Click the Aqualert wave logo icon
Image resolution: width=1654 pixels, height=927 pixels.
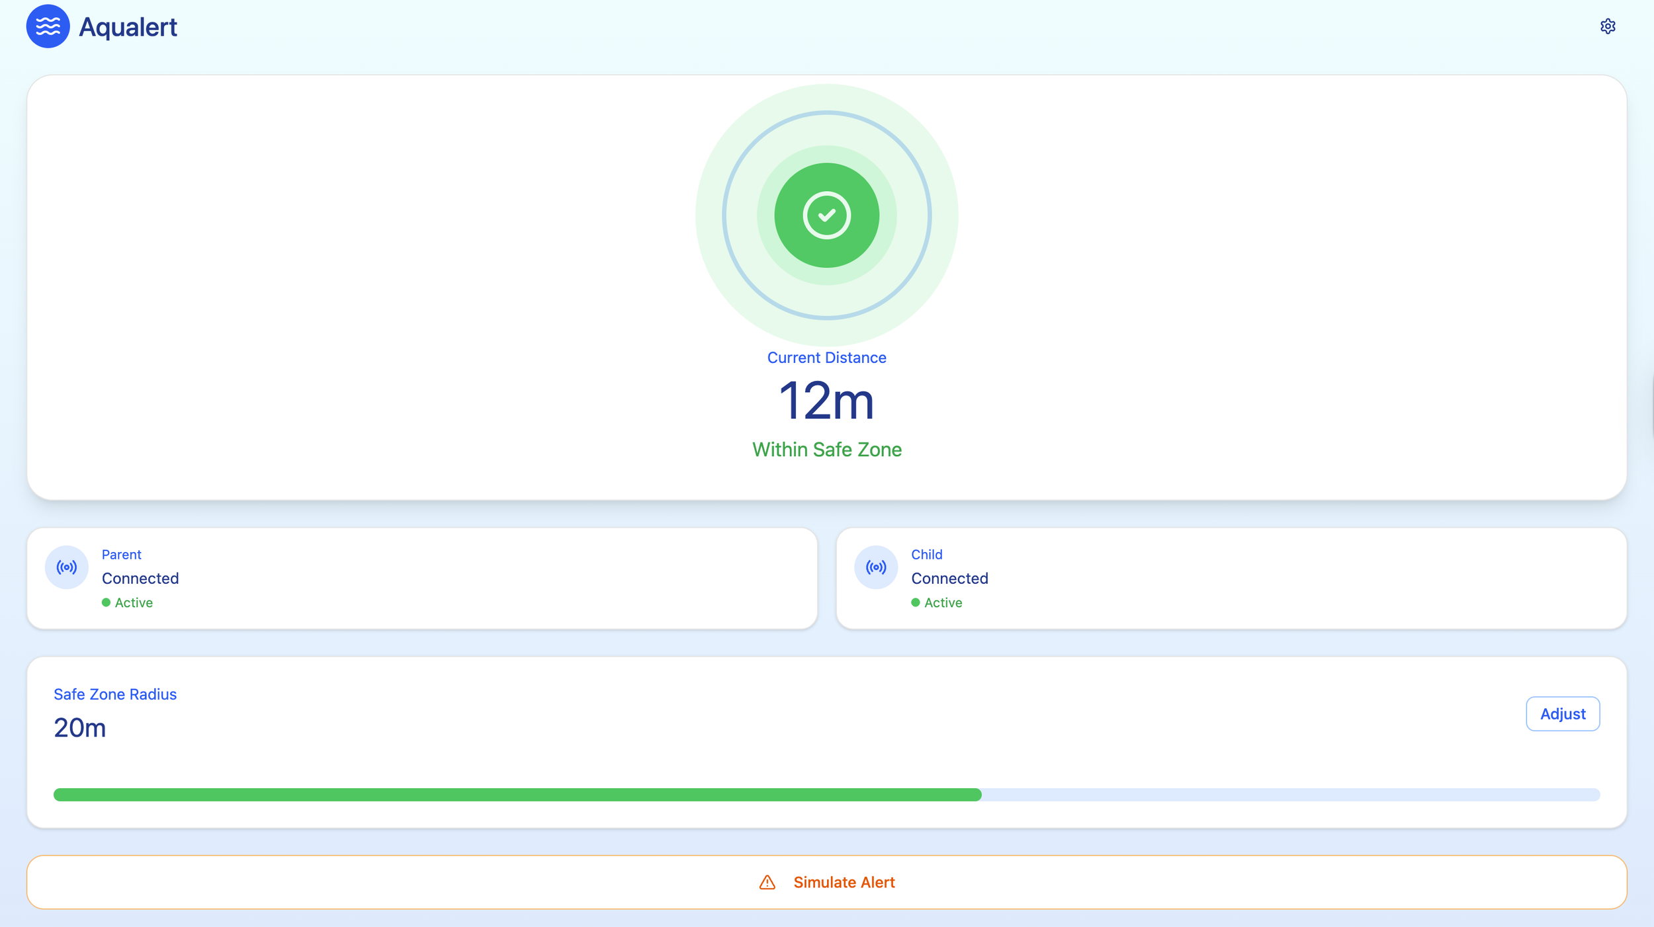[48, 26]
